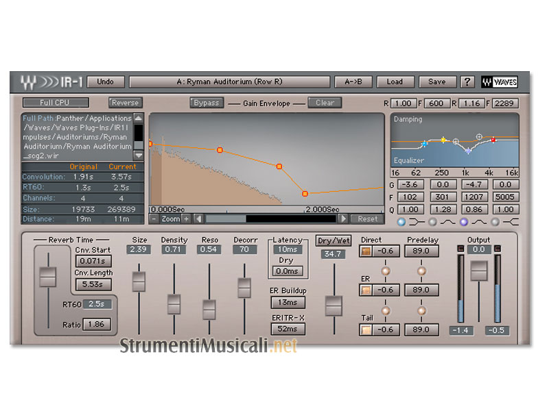549x411 pixels.
Task: Clear the gain envelope
Action: [325, 103]
